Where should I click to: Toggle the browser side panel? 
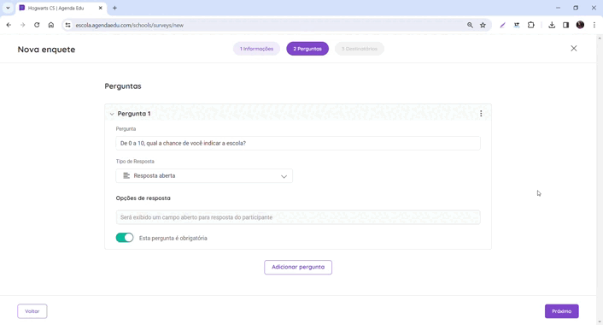point(565,25)
